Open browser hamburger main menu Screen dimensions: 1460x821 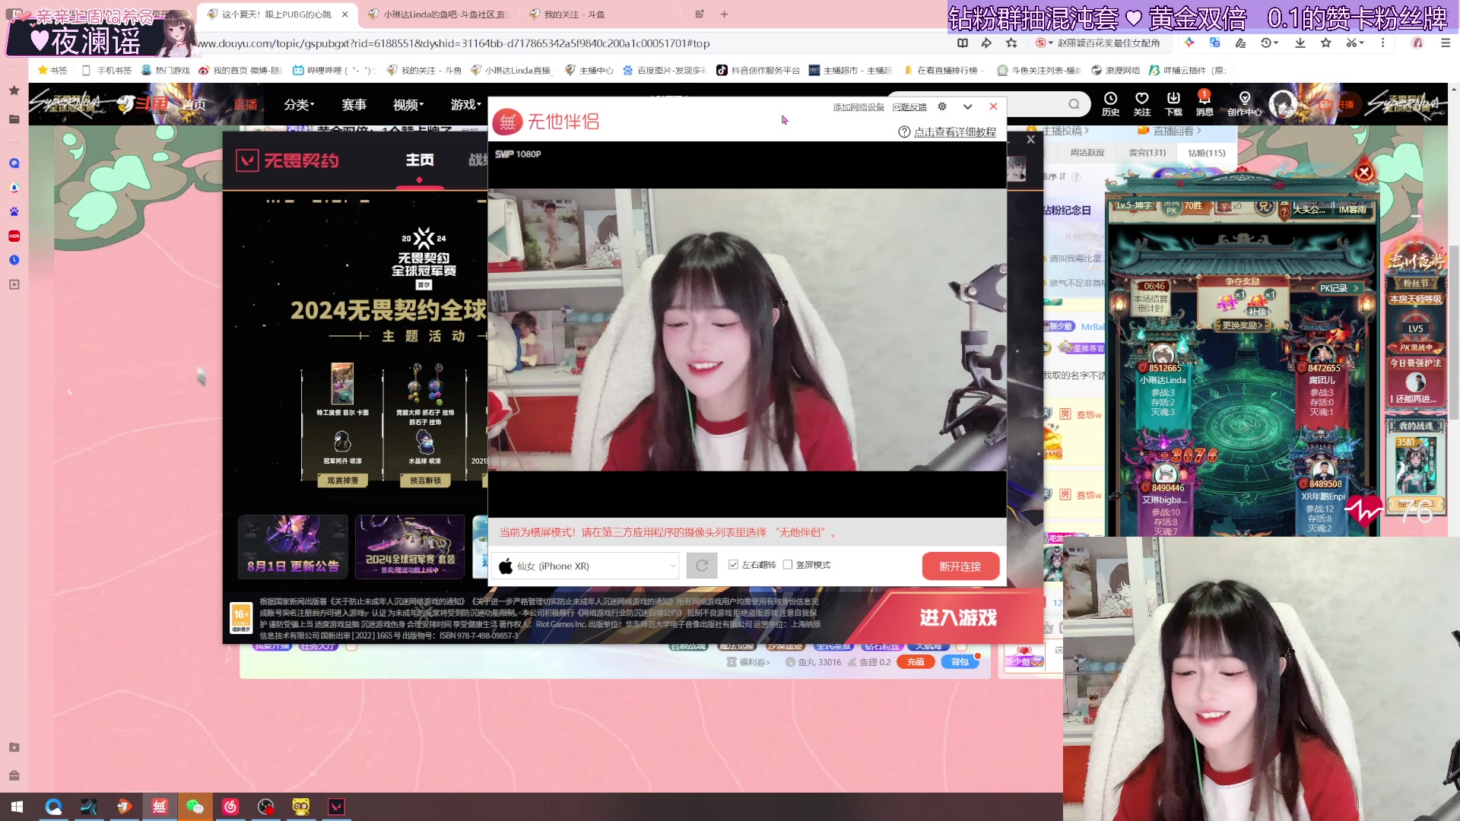tap(1446, 43)
